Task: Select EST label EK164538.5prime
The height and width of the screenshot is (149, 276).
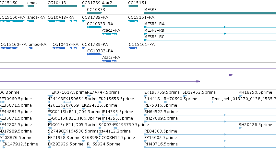Action: point(81,131)
